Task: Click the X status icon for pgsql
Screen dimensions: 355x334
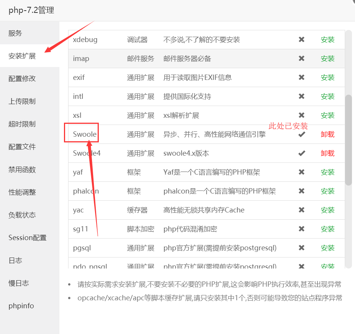Action: tap(301, 248)
